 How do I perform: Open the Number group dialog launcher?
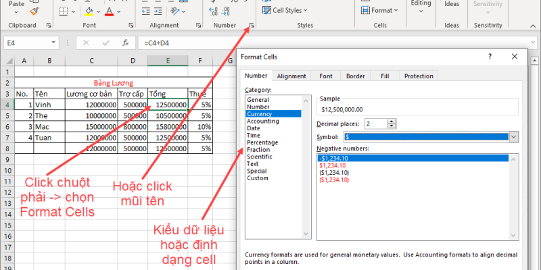click(252, 26)
